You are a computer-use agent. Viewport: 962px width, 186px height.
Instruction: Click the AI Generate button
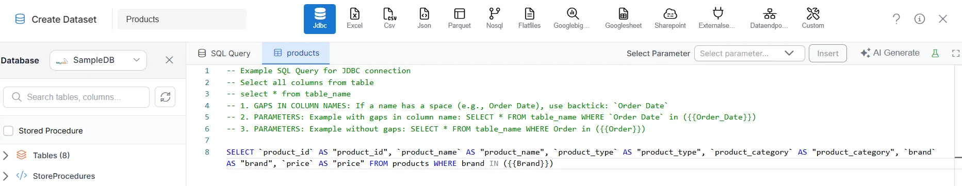tap(890, 53)
